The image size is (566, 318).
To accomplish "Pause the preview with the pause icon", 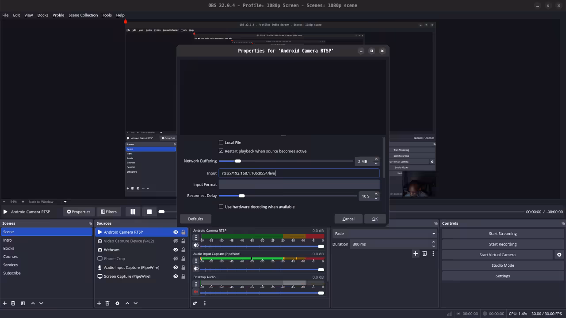I will pyautogui.click(x=133, y=212).
